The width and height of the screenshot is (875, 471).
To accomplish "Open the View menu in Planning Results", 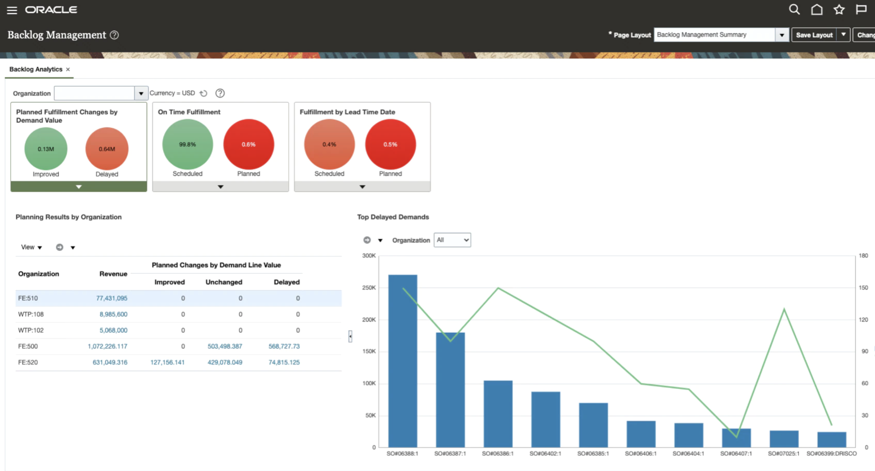I will [x=31, y=248].
